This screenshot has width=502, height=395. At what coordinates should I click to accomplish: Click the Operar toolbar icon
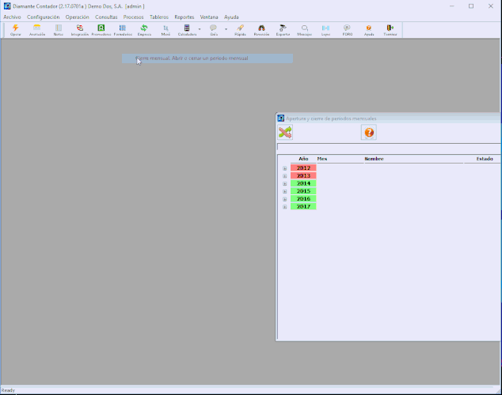coord(16,30)
